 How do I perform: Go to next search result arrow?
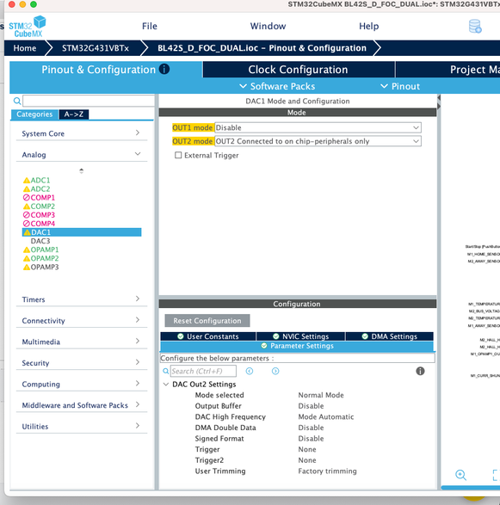point(275,371)
